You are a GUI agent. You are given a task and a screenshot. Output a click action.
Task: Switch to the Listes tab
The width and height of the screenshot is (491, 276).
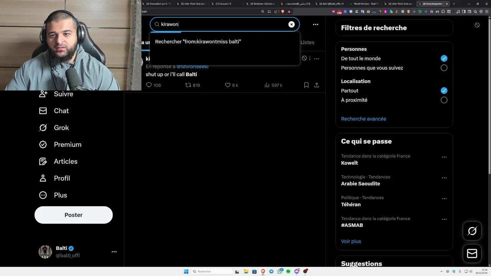(307, 43)
